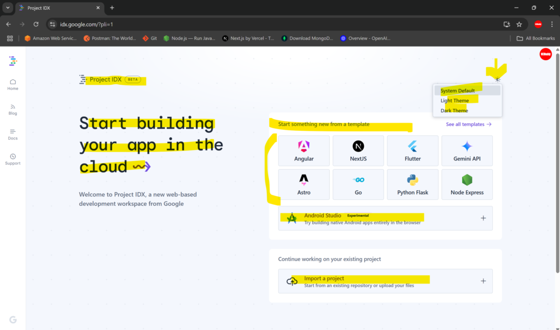Screen dimensions: 560x330
Task: Expand the Android Studio plus button
Action: [x=483, y=218]
